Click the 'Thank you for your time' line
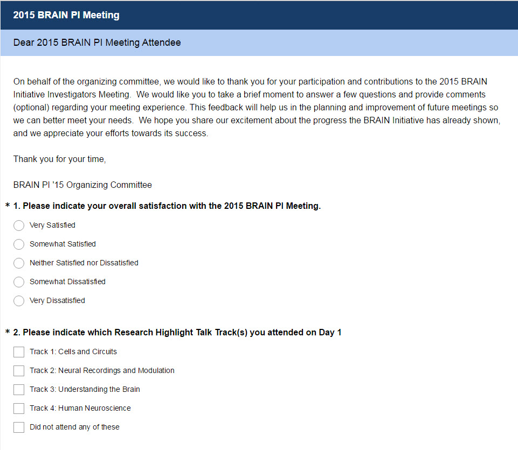The image size is (518, 450). coord(60,159)
